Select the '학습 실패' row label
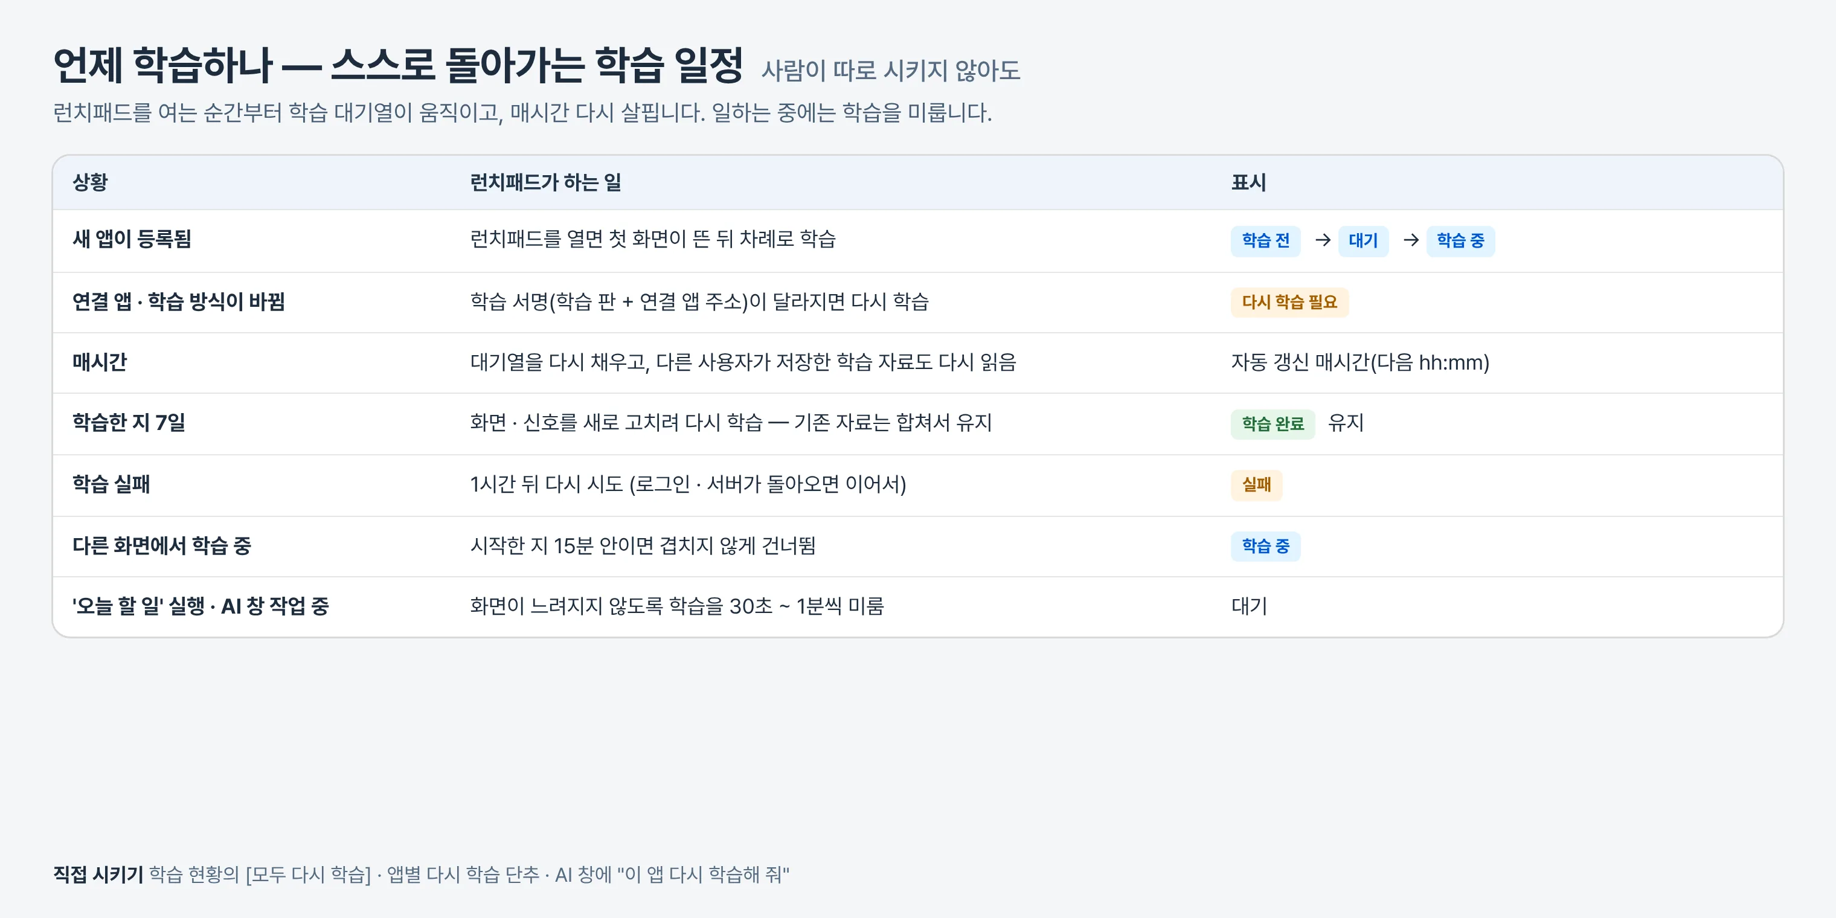1836x918 pixels. pos(111,484)
